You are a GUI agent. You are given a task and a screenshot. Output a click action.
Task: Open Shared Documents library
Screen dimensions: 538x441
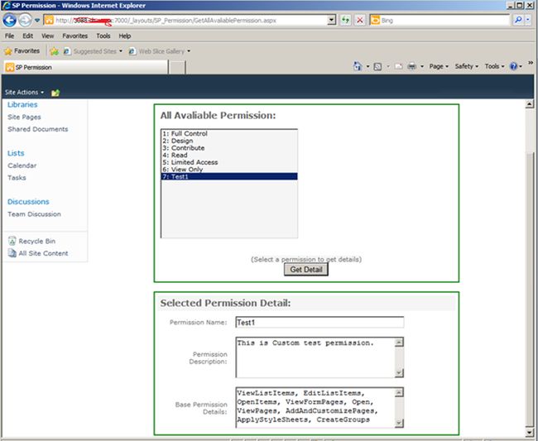tap(38, 129)
